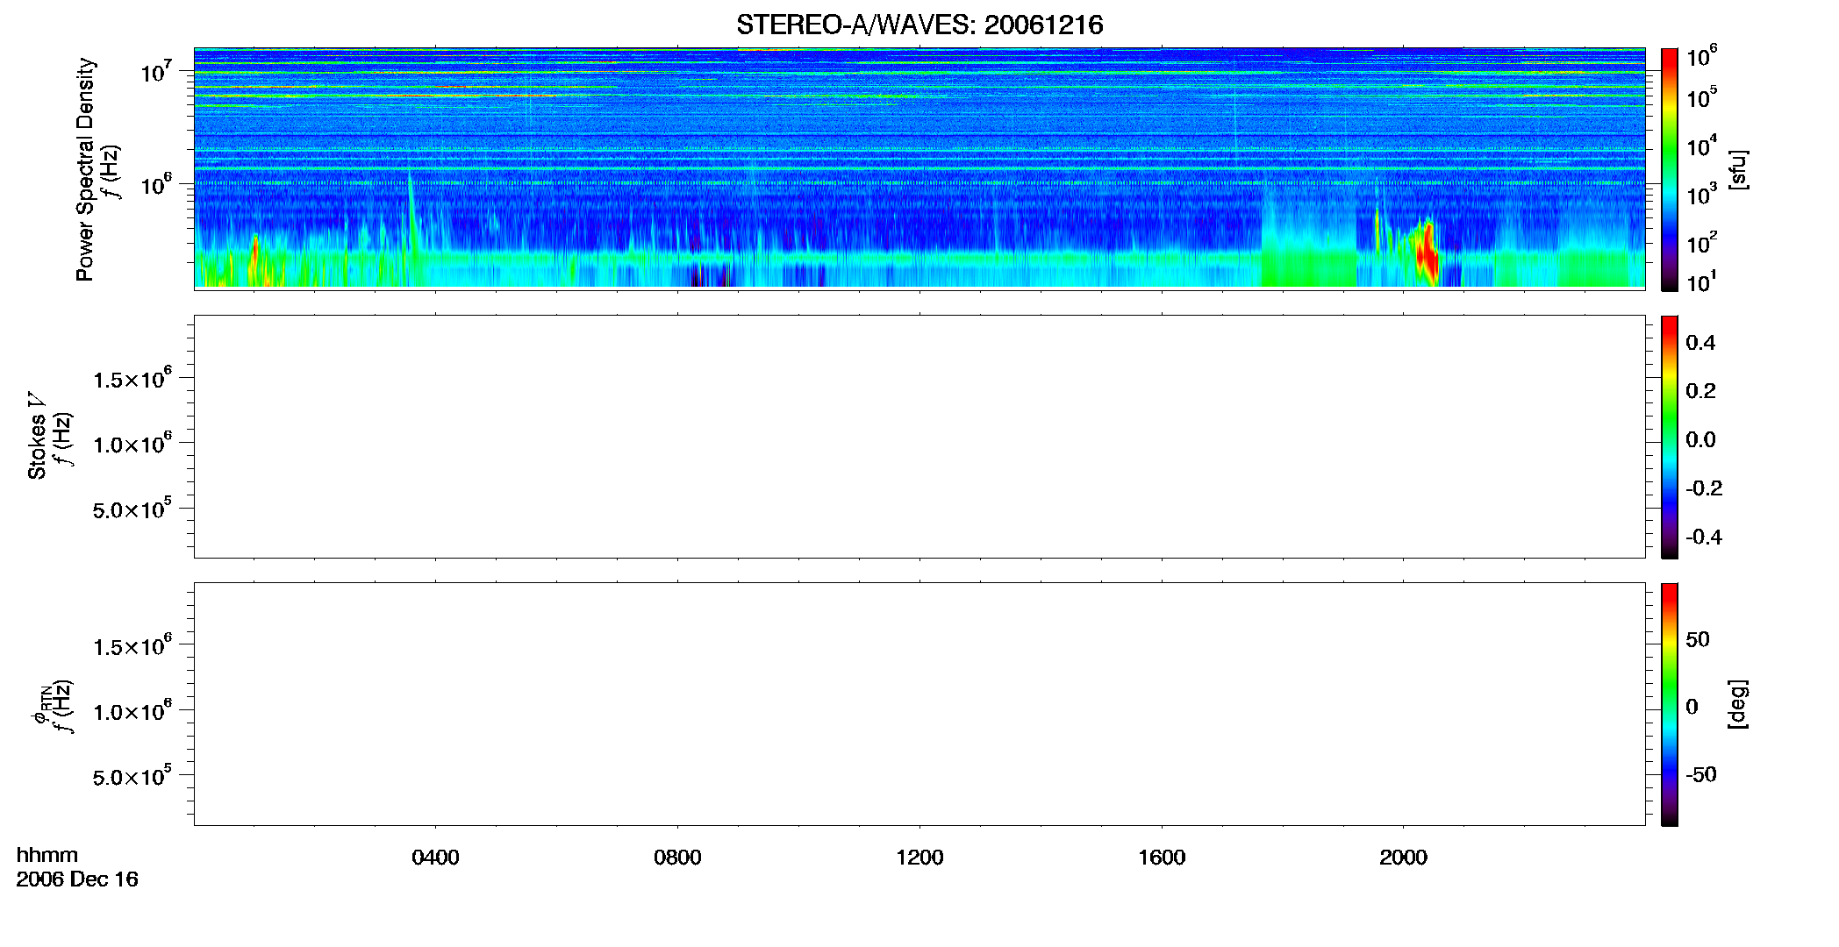This screenshot has width=1839, height=947.
Task: Click the [sfu] colorbar unit label
Action: pyautogui.click(x=1737, y=169)
